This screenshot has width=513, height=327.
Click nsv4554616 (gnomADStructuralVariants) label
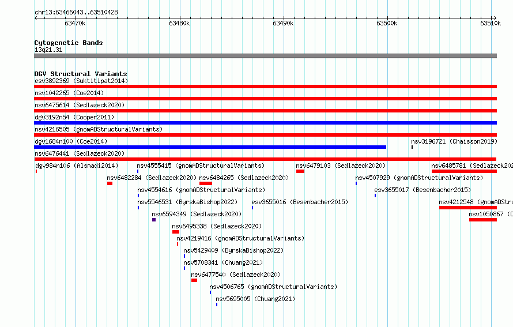click(201, 190)
